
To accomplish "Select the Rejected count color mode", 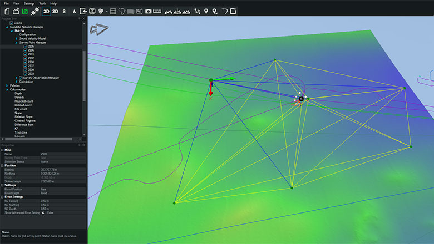I will (x=24, y=101).
